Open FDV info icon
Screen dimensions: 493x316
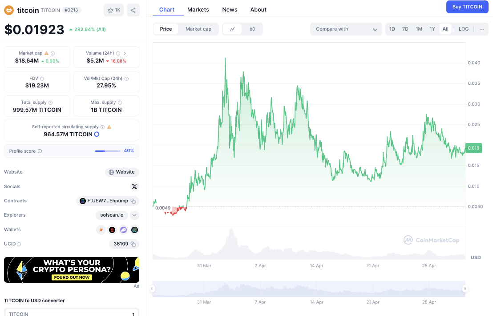tap(42, 79)
